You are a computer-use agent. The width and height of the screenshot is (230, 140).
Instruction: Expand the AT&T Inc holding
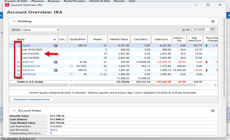(18, 62)
